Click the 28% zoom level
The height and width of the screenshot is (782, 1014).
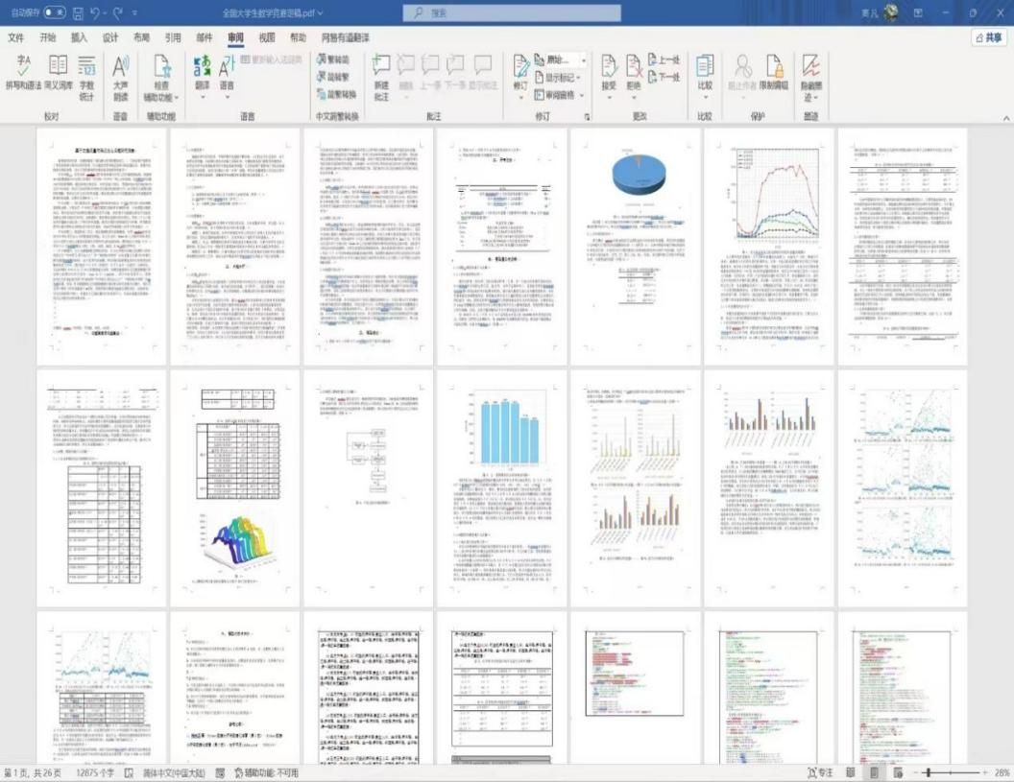pos(1002,772)
